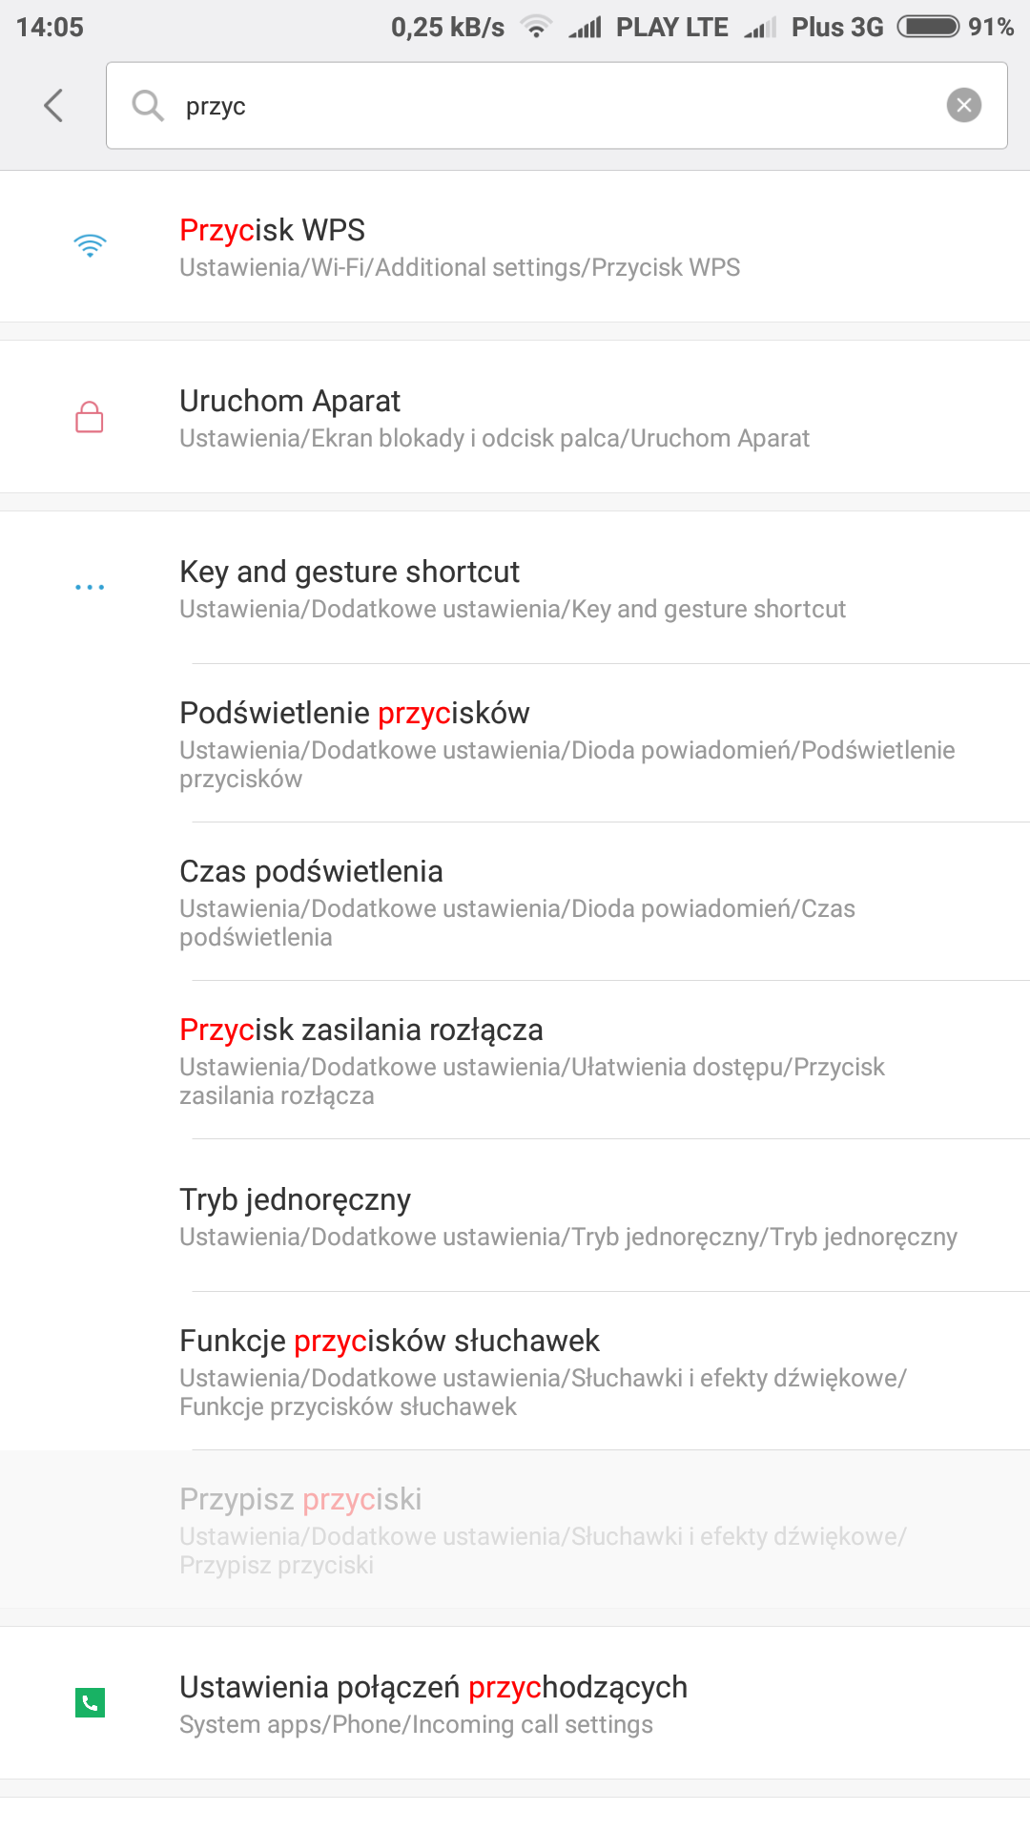
Task: Tap the Wi-Fi icon beside Przycisk WPS
Action: coord(90,246)
